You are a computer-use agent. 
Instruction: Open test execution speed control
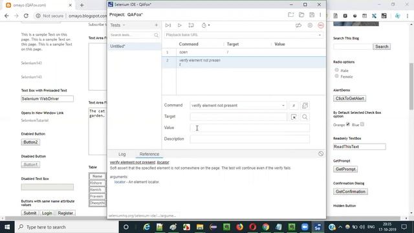pyautogui.click(x=206, y=25)
